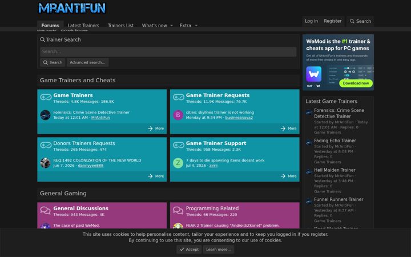This screenshot has width=411, height=257.
Task: Open the zirrii user profile link
Action: tap(213, 166)
